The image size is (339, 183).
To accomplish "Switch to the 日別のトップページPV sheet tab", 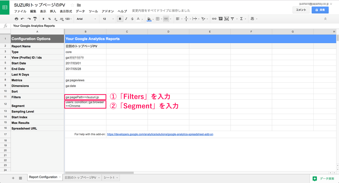I will (x=81, y=178).
